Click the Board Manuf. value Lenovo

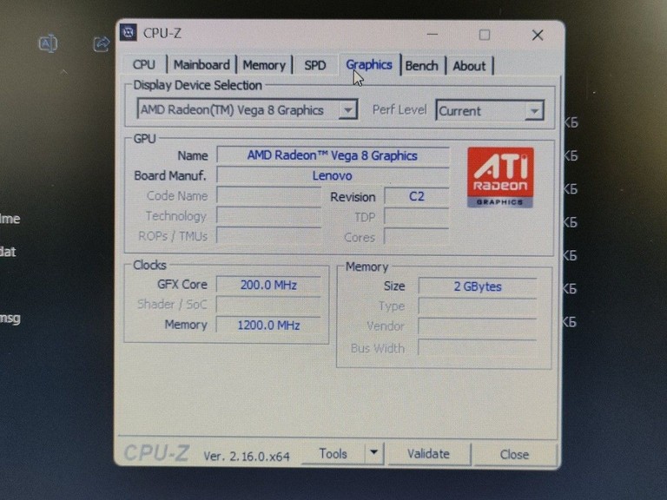click(x=333, y=175)
